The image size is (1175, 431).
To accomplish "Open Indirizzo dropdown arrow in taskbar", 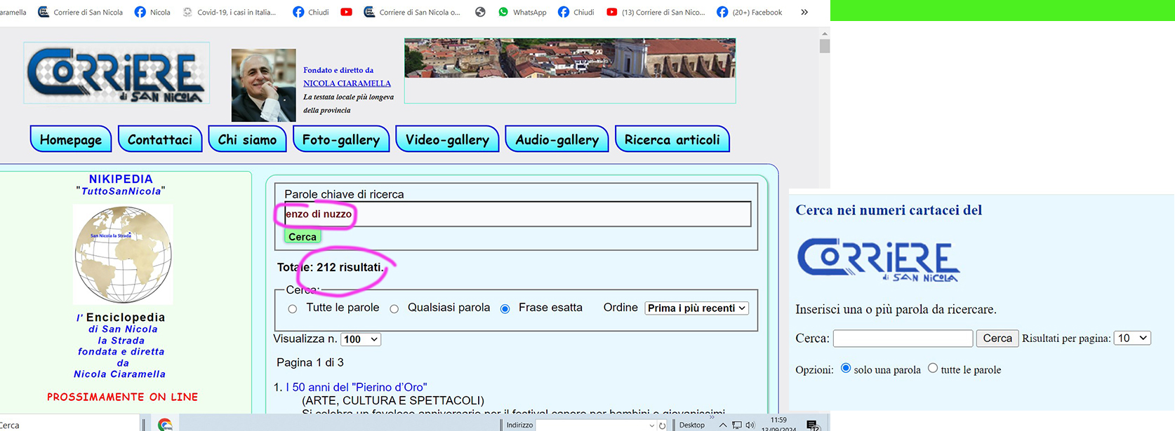I will pos(652,425).
